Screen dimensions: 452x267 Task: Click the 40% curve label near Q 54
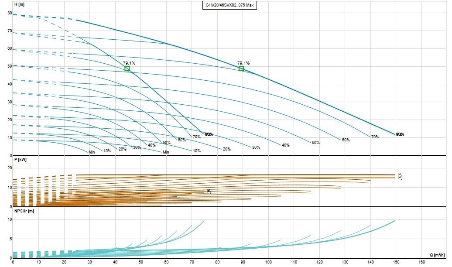tap(152, 145)
